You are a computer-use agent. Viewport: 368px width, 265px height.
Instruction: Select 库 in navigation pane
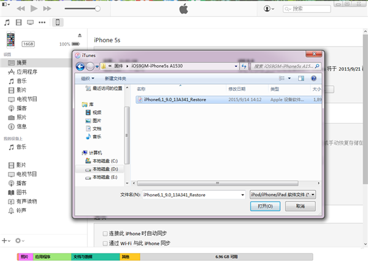(x=88, y=104)
